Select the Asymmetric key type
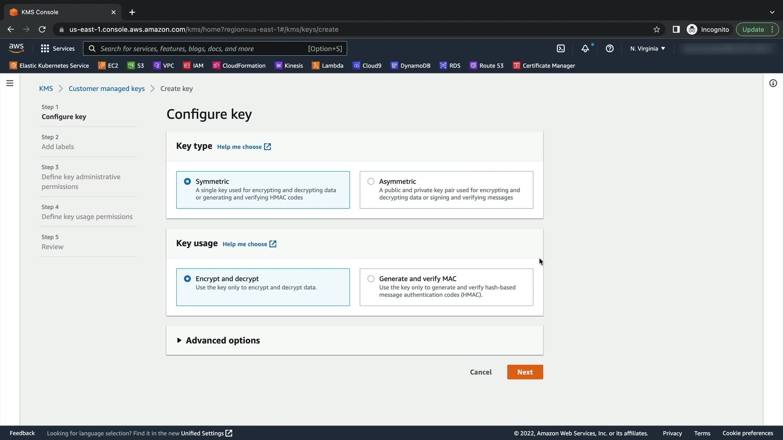The width and height of the screenshot is (783, 440). tap(371, 182)
